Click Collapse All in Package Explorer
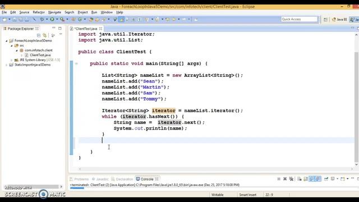Image resolution: width=359 pixels, height=202 pixels. pyautogui.click(x=39, y=35)
